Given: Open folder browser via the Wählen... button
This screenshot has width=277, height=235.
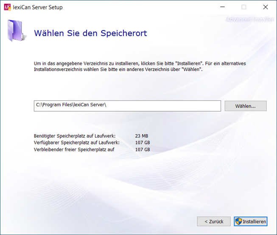Looking at the screenshot, I should 245,106.
